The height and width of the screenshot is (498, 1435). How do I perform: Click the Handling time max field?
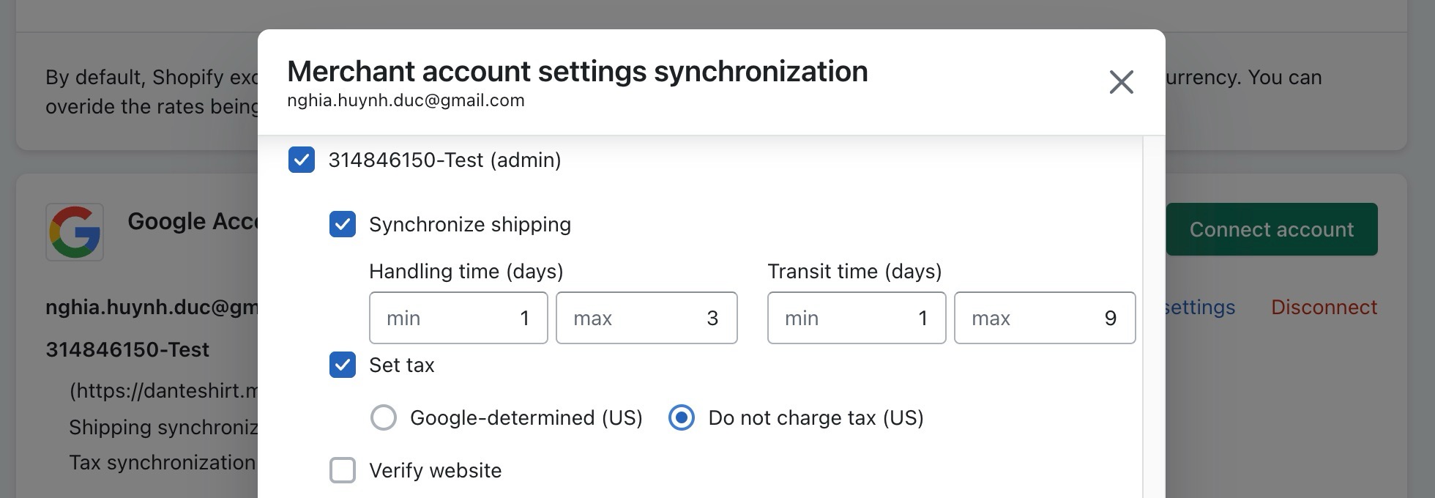coord(646,318)
